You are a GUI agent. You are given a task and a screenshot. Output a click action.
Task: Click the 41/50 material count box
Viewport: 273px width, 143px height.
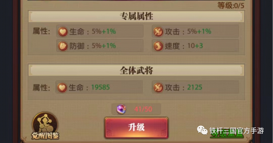click(136, 109)
